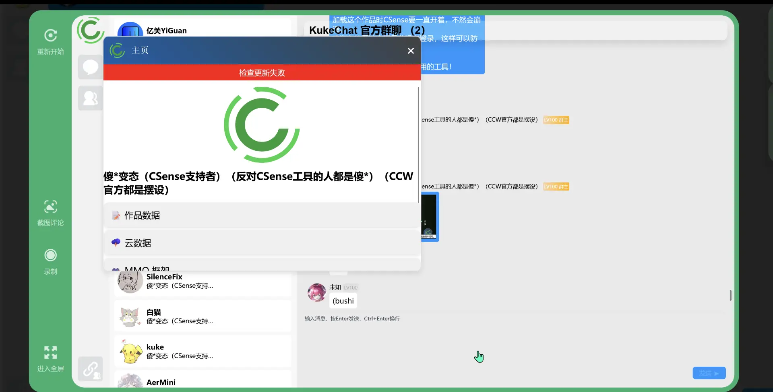773x392 pixels.
Task: Click the LV100 badge next to 未知
Action: pyautogui.click(x=351, y=287)
